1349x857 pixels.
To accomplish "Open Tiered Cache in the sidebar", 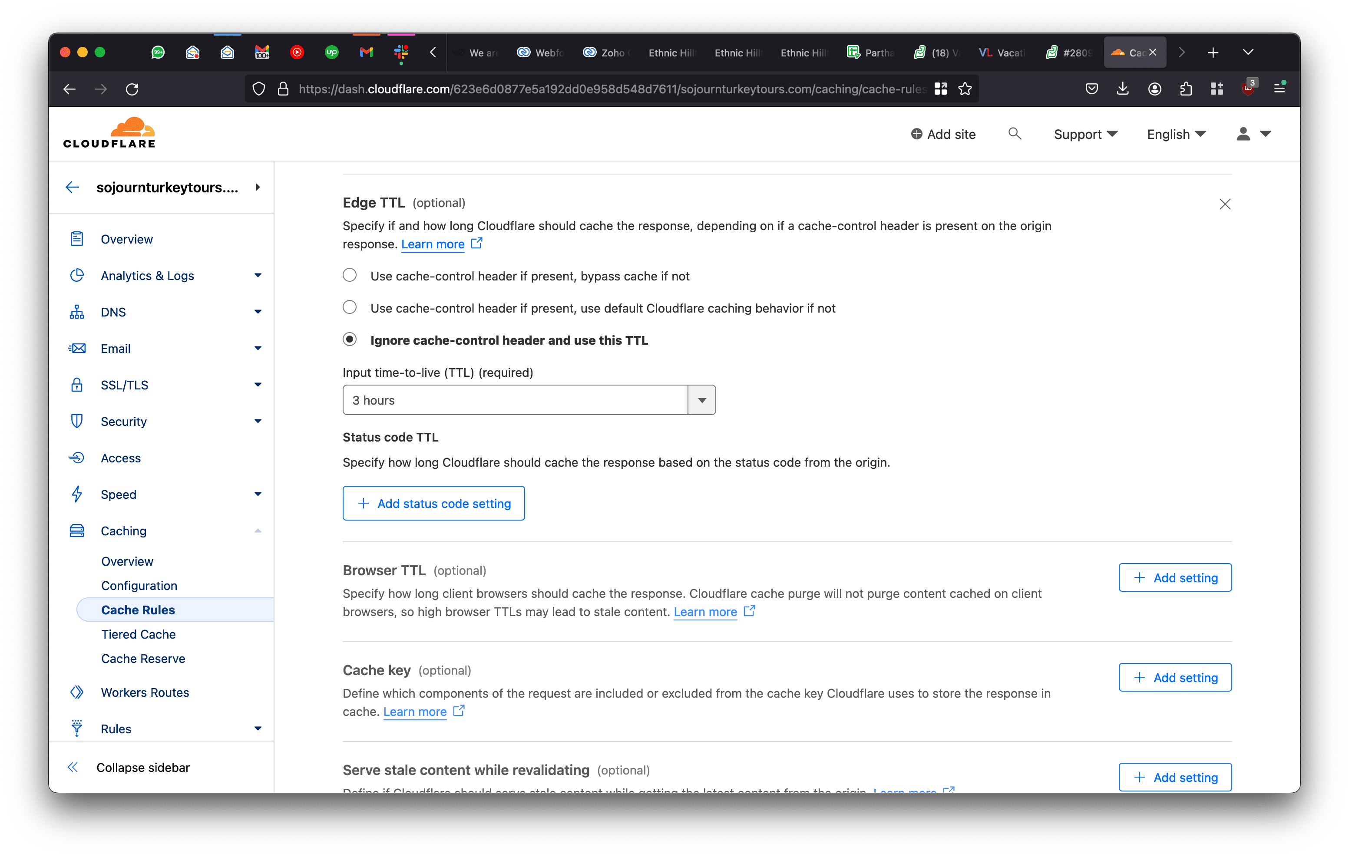I will tap(139, 634).
